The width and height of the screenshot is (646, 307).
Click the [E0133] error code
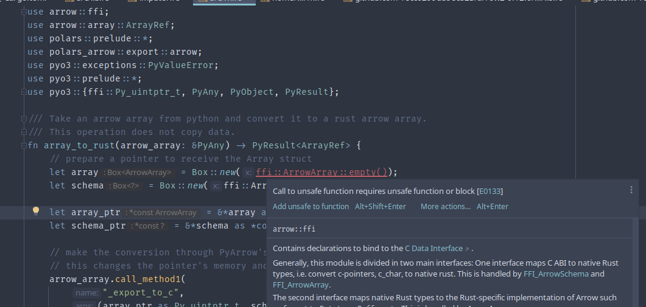[490, 191]
